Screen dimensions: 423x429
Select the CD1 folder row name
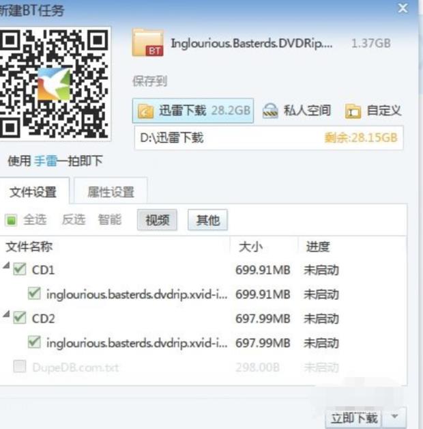point(43,270)
